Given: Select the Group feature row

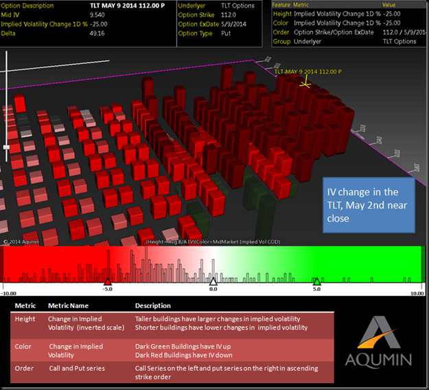Looking at the screenshot, I should [349, 41].
